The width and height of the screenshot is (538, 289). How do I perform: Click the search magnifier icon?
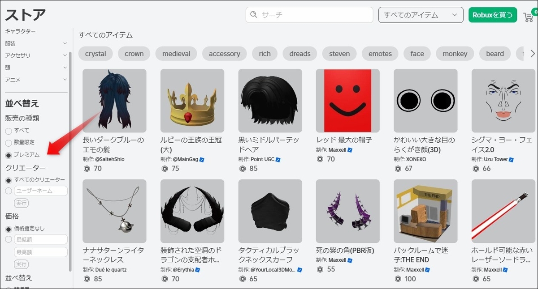(x=254, y=15)
